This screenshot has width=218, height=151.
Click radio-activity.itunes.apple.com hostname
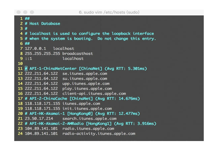[x=99, y=134]
